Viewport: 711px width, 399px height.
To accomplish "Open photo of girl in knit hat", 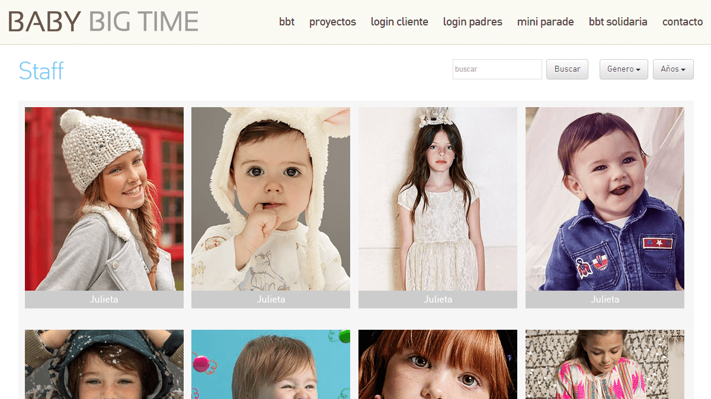I will 104,199.
